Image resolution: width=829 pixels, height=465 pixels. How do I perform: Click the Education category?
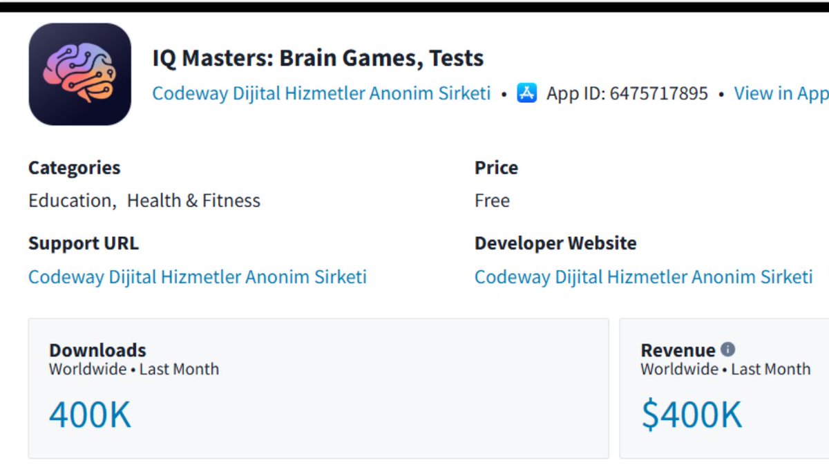pos(70,201)
